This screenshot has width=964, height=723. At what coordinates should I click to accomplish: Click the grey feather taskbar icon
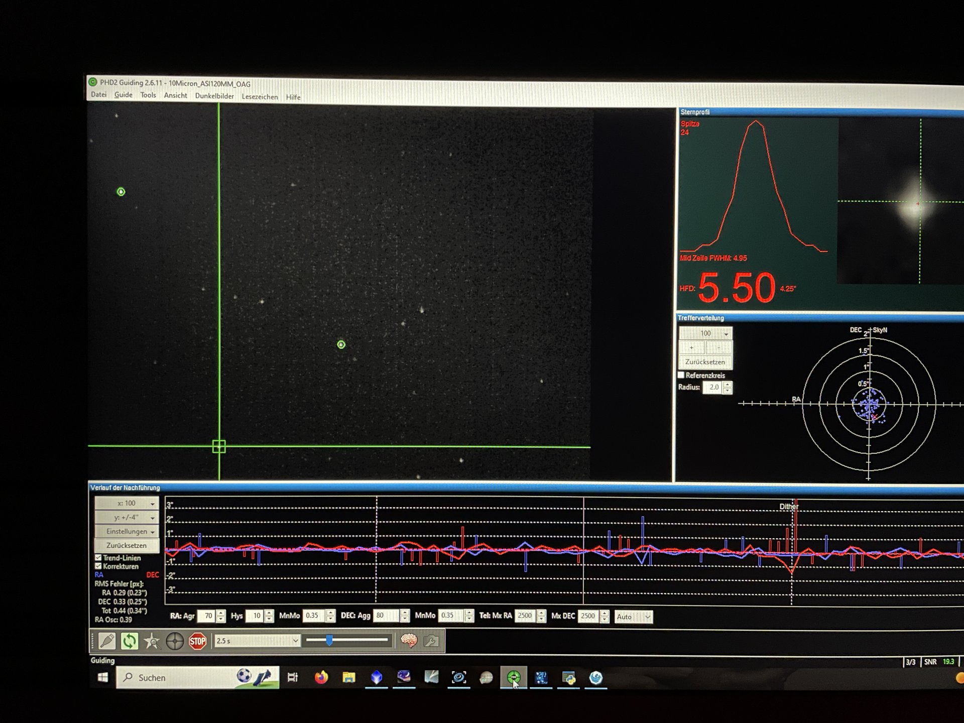click(x=431, y=677)
